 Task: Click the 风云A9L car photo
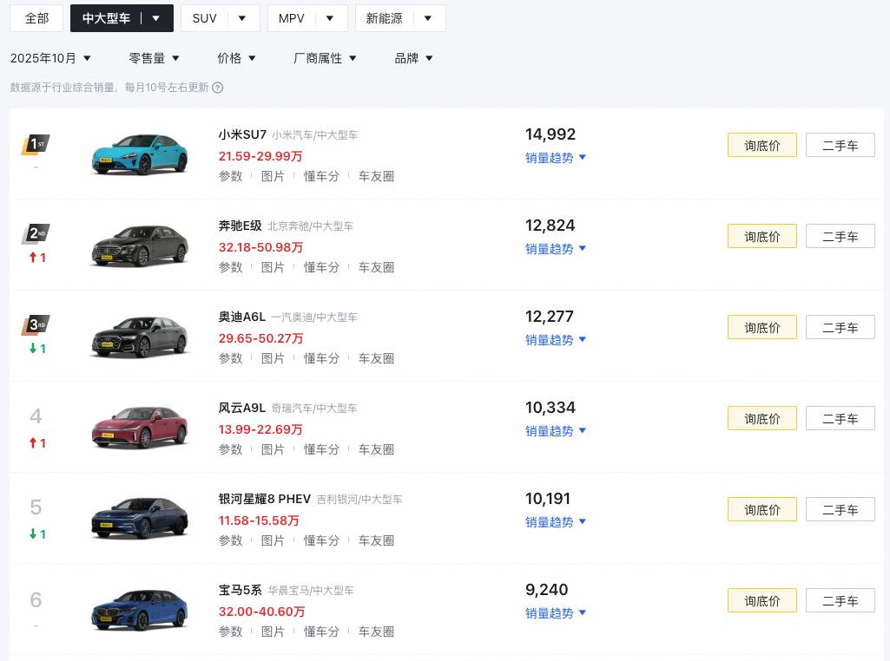tap(139, 428)
